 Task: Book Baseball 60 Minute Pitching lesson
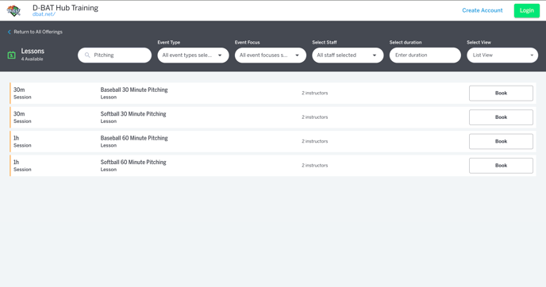pos(501,141)
